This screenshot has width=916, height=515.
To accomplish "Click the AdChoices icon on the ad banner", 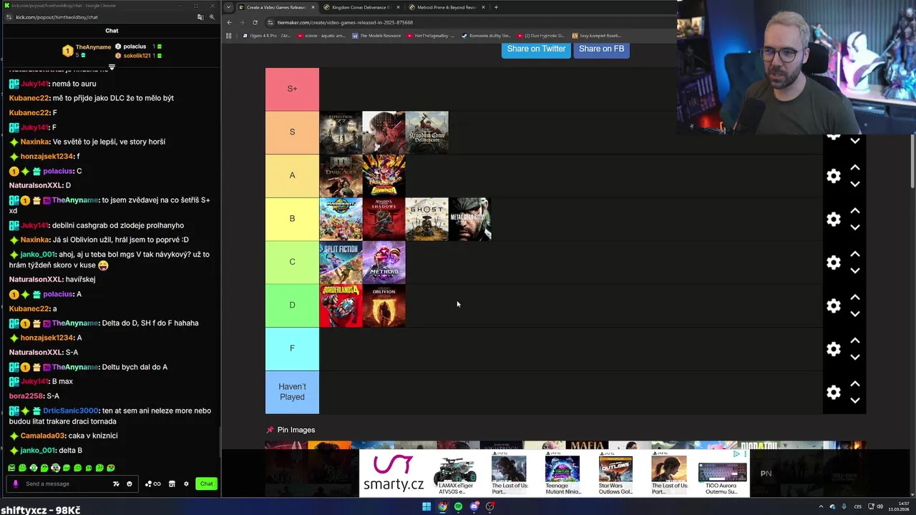I will pyautogui.click(x=736, y=453).
